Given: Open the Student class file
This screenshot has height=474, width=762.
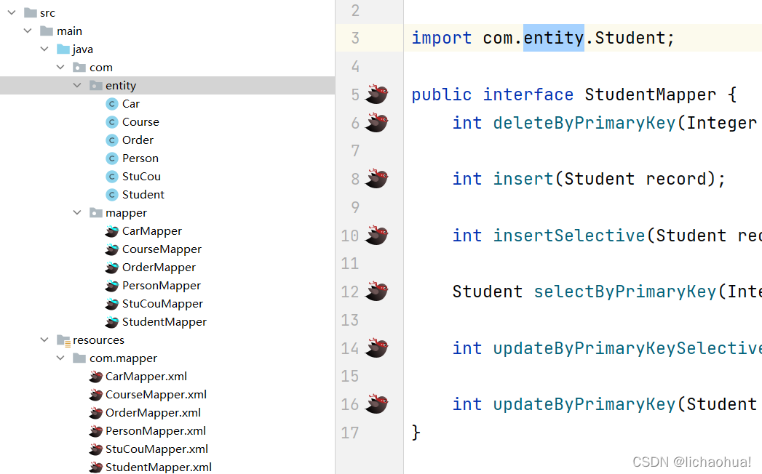Looking at the screenshot, I should pyautogui.click(x=143, y=195).
